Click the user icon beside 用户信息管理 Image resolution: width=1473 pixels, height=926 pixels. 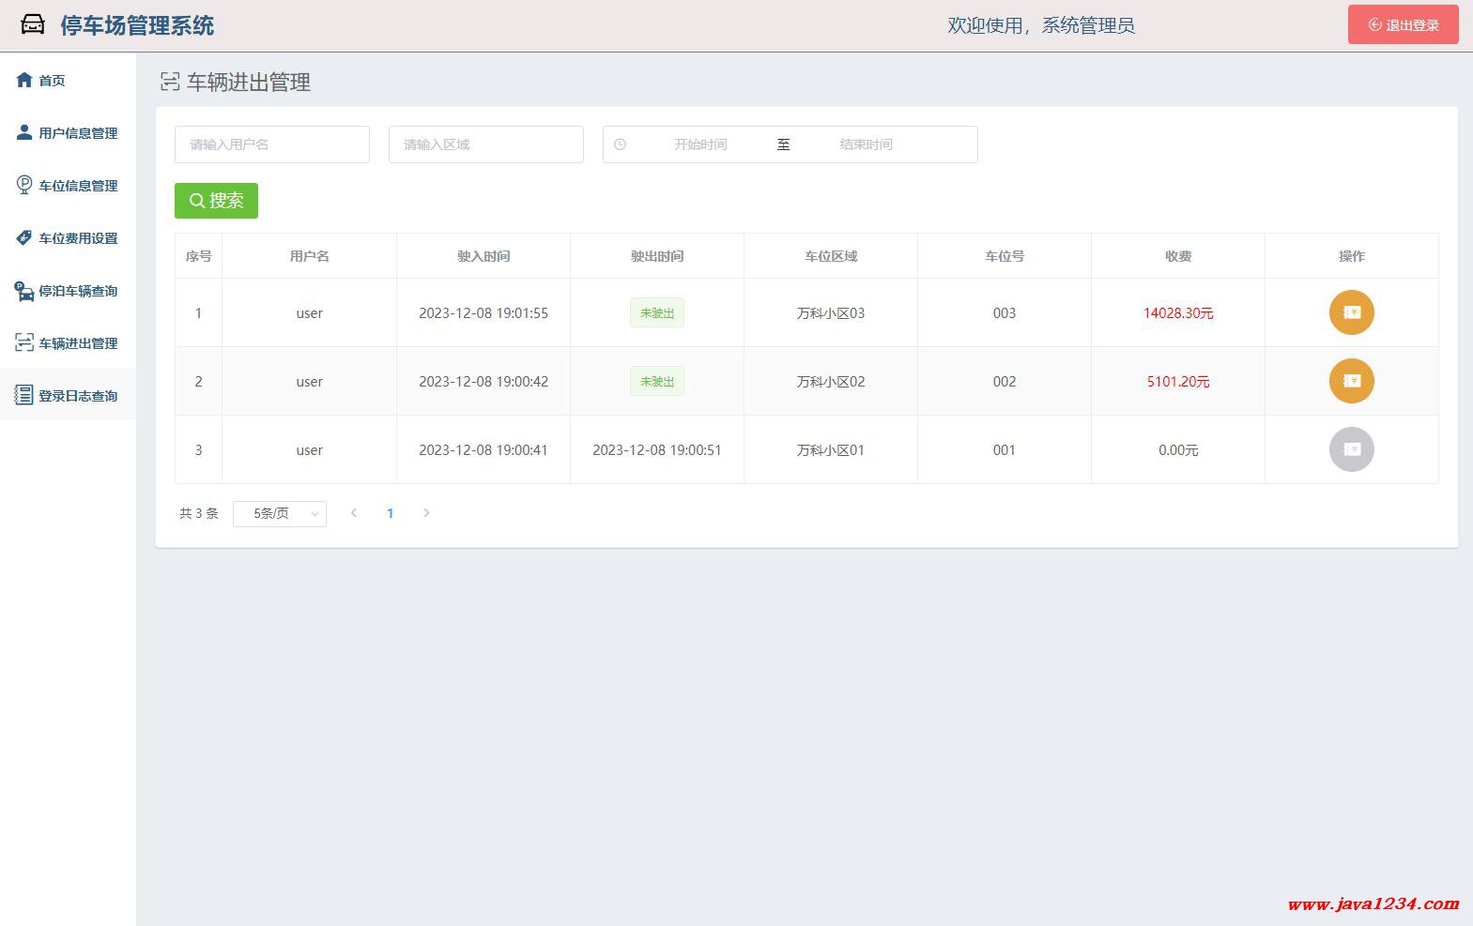pos(24,132)
